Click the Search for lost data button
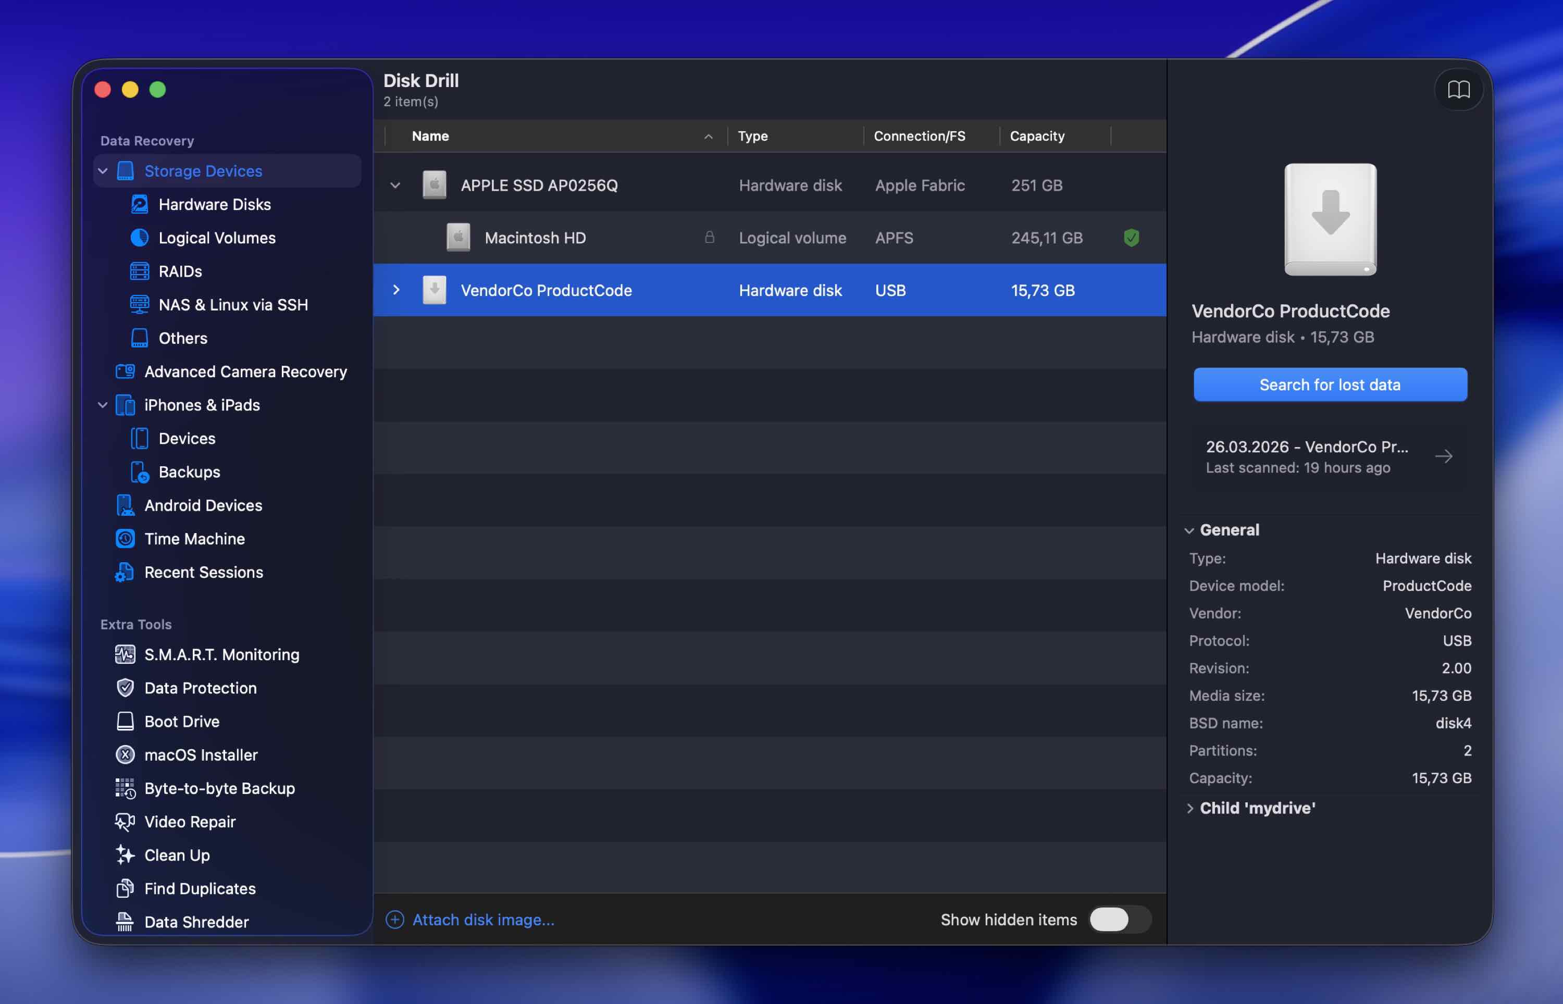Screen dimensions: 1563x1004 tap(1330, 385)
